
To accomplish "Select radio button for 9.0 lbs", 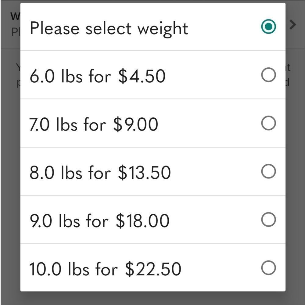I will 268,219.
